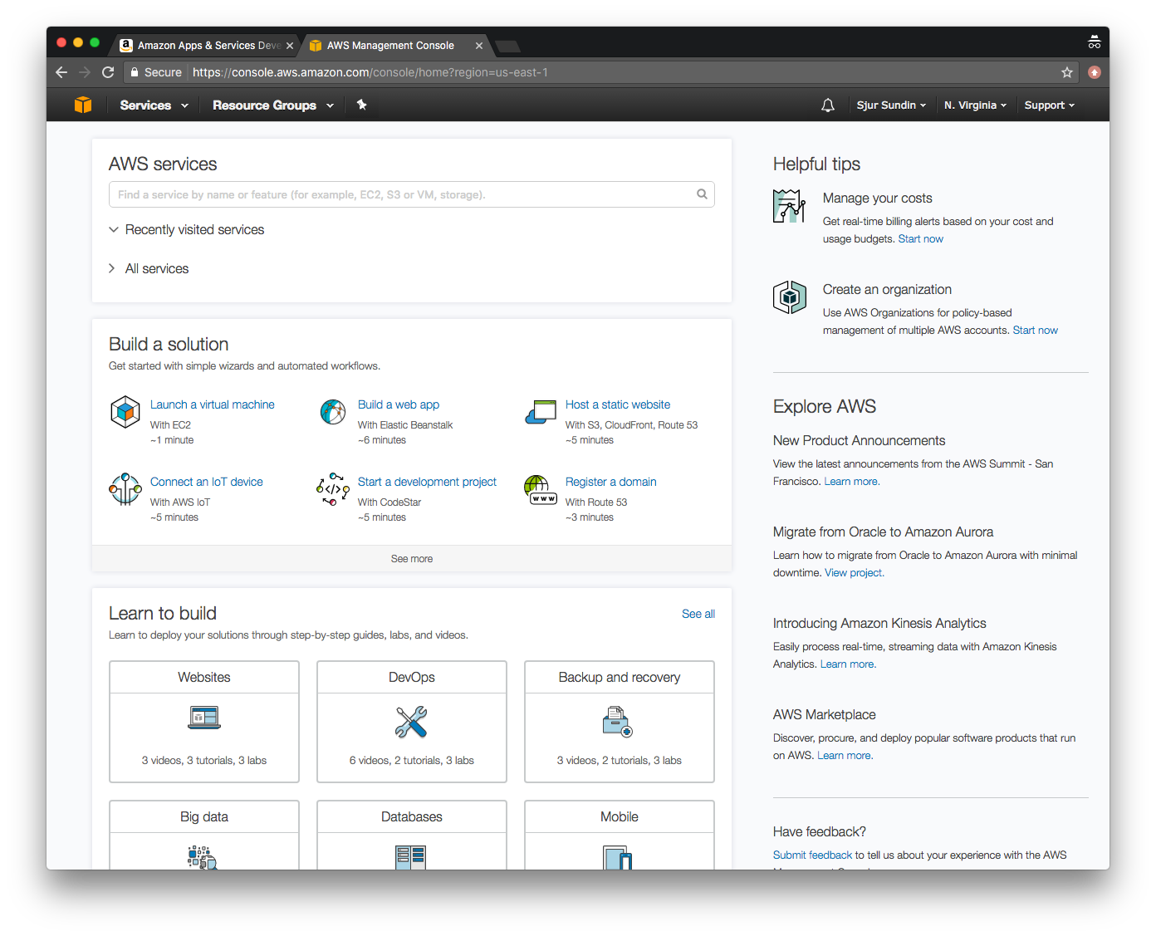Image resolution: width=1156 pixels, height=936 pixels.
Task: Open a new browser tab
Action: 507,47
